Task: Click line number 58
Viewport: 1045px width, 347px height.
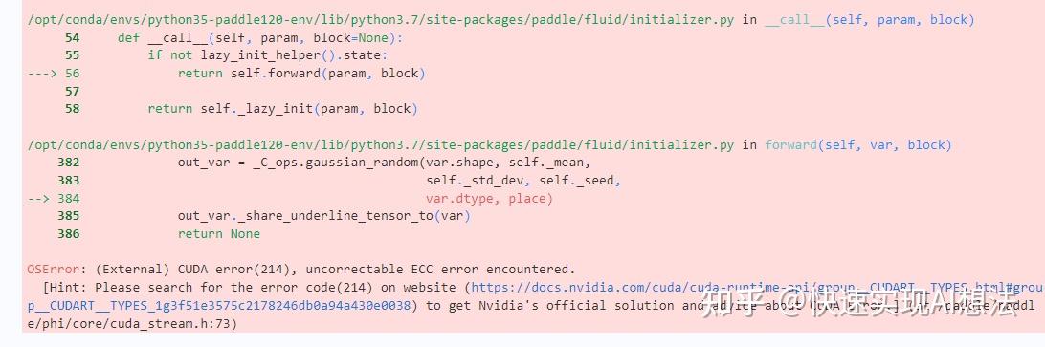Action: click(x=72, y=109)
